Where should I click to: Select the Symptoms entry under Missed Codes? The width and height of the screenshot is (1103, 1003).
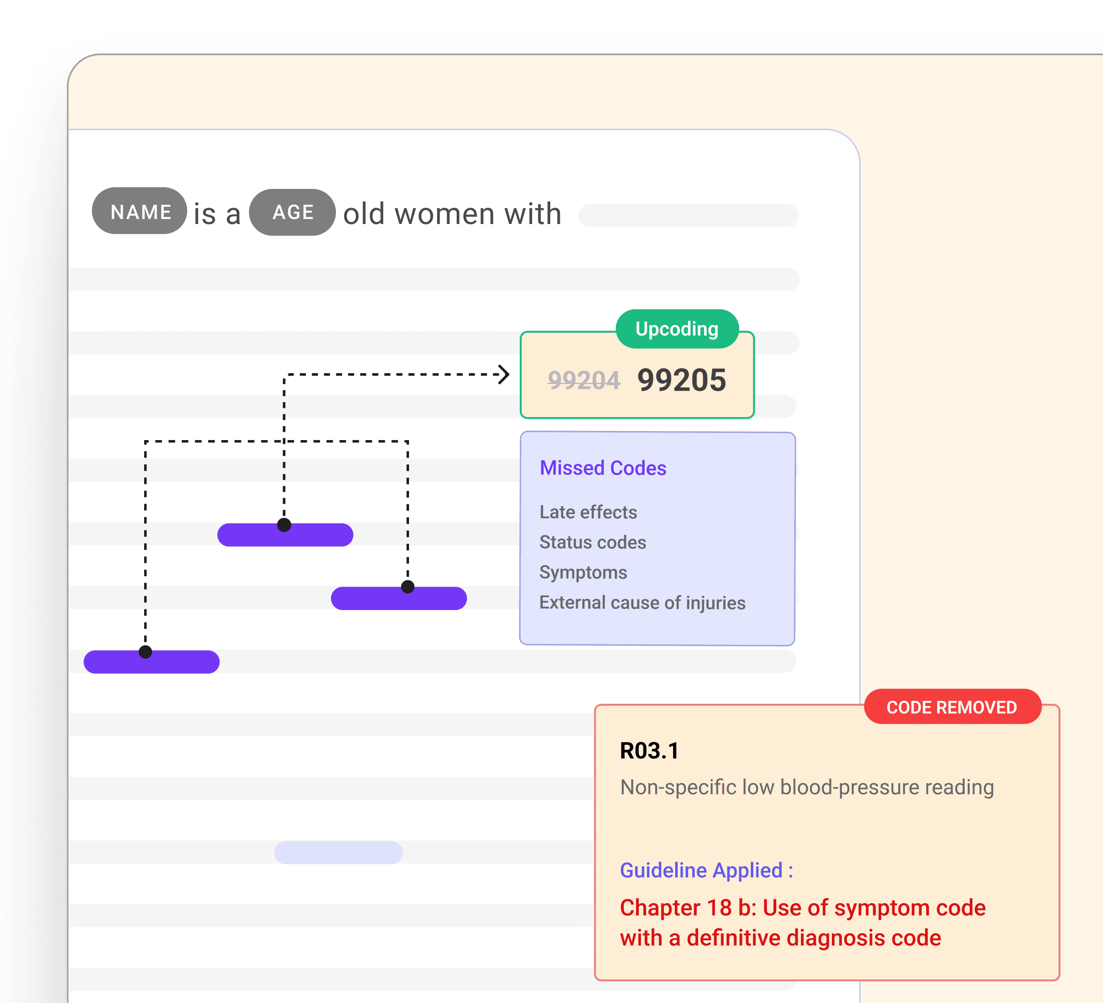(x=583, y=573)
